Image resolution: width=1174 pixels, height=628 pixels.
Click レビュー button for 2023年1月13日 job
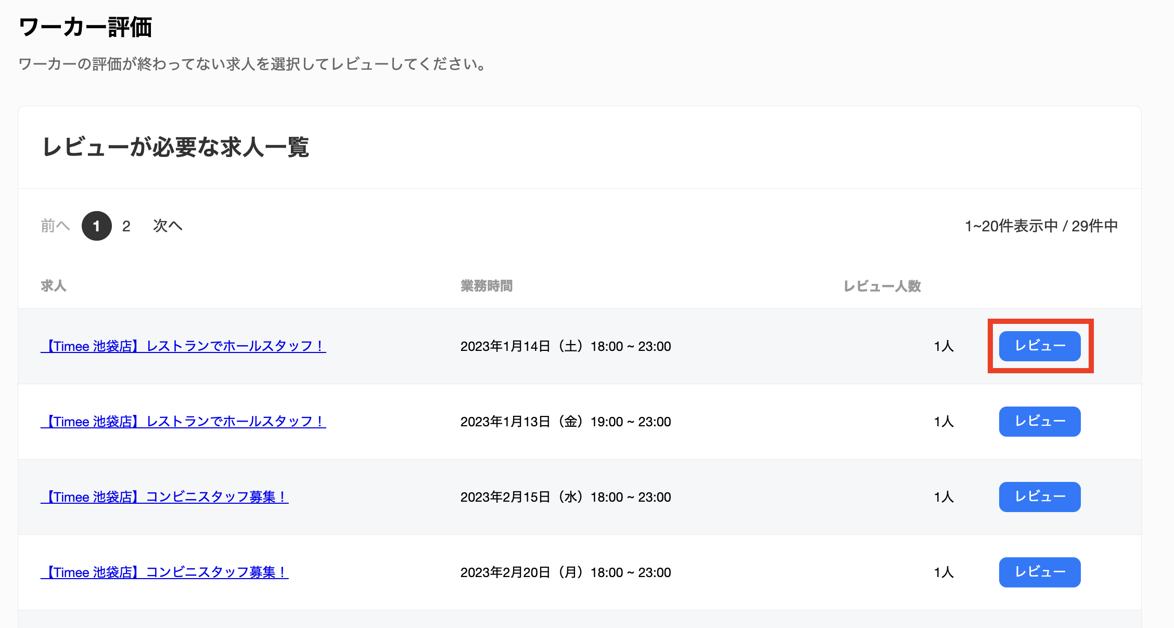tap(1040, 422)
